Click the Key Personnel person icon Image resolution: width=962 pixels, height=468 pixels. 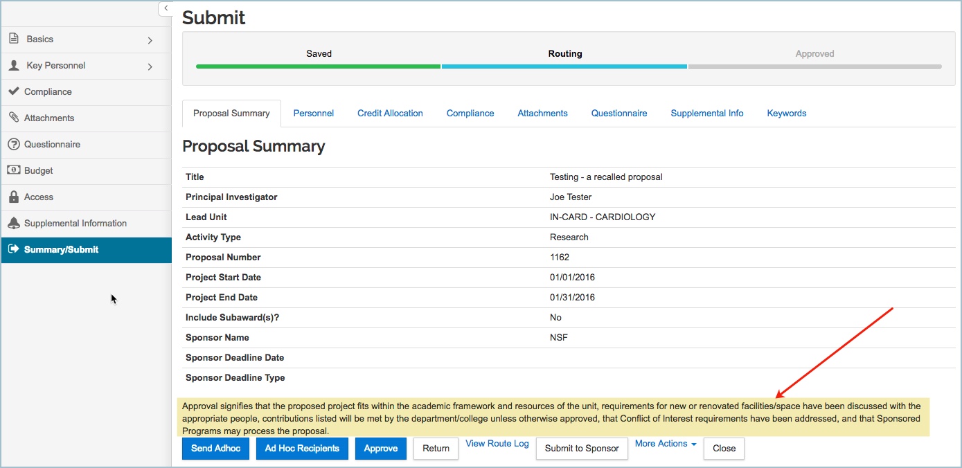point(13,66)
